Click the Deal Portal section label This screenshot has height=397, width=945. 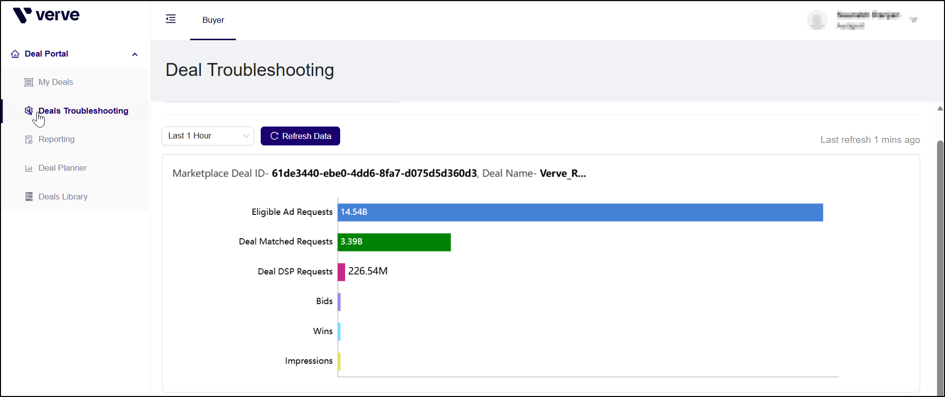click(46, 54)
